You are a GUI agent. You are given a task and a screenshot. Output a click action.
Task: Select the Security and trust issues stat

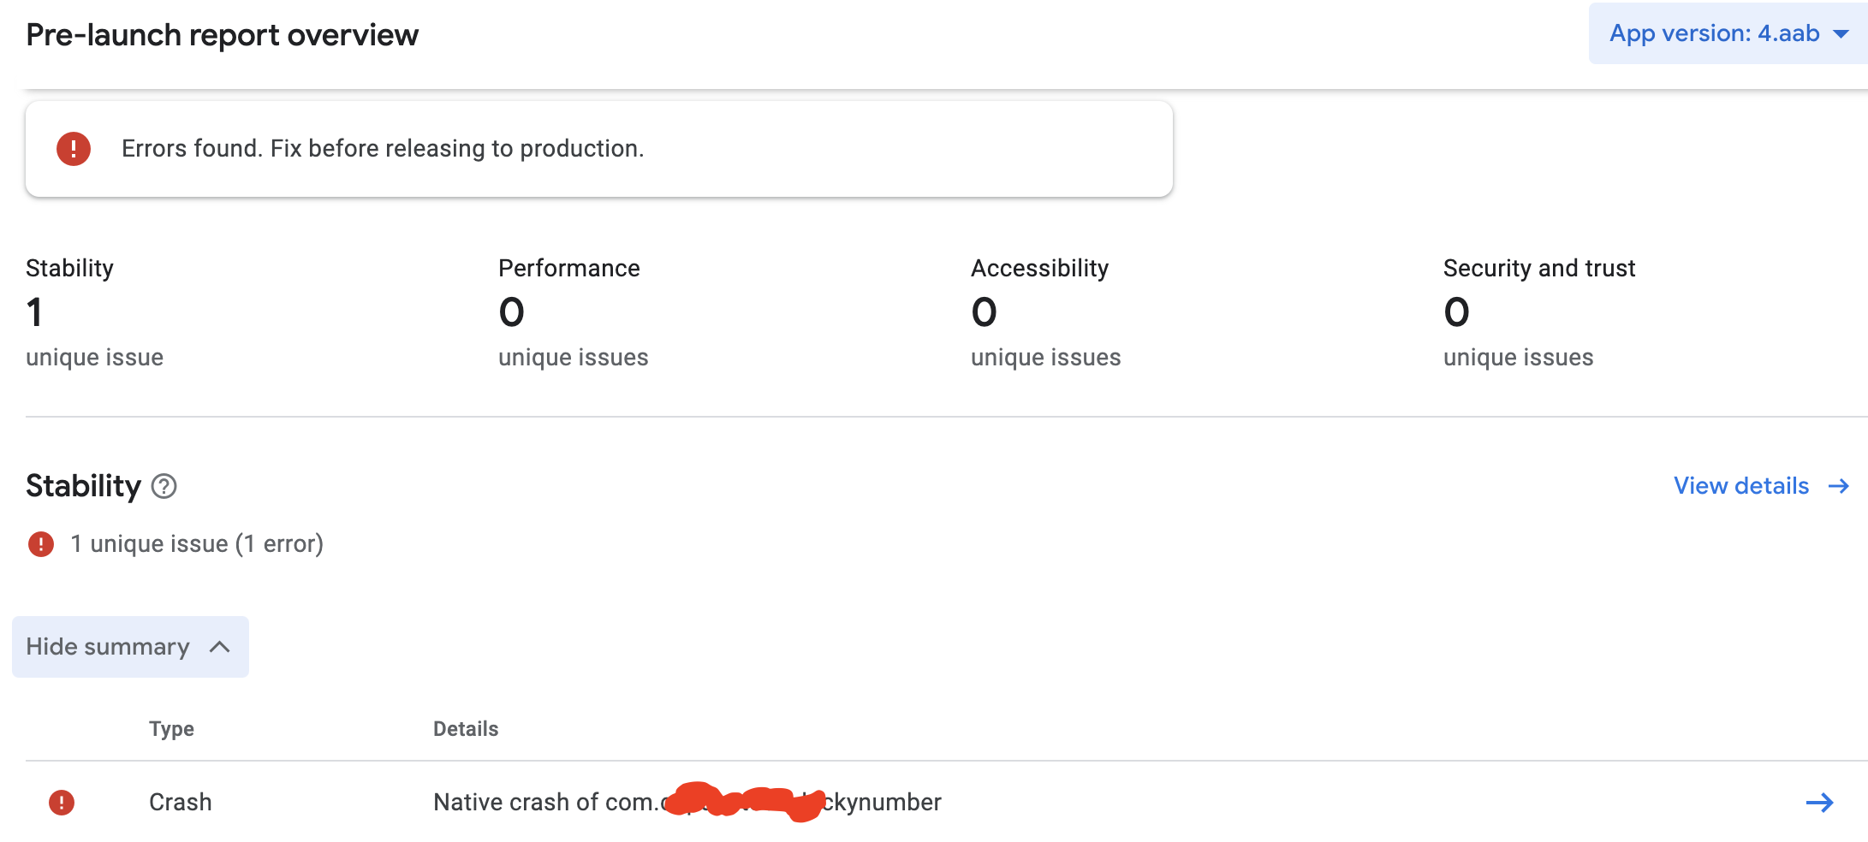click(1538, 312)
